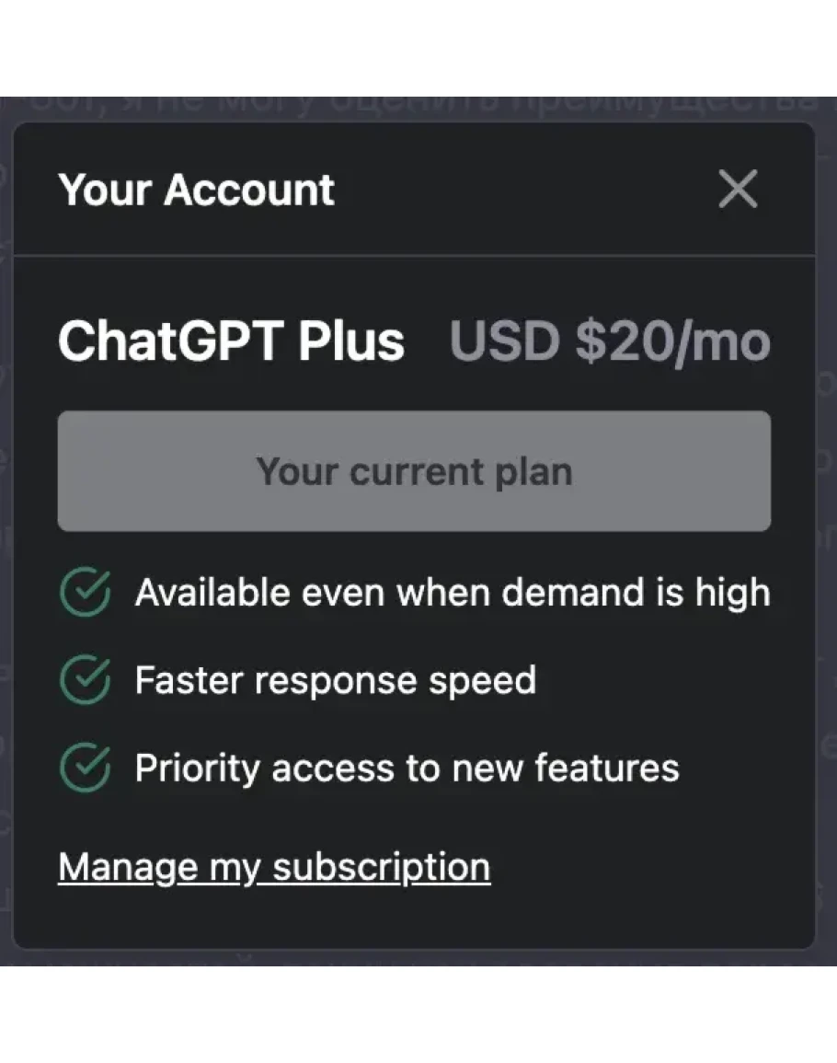837x1063 pixels.
Task: Click the "Priority access to new features" text
Action: (x=407, y=768)
